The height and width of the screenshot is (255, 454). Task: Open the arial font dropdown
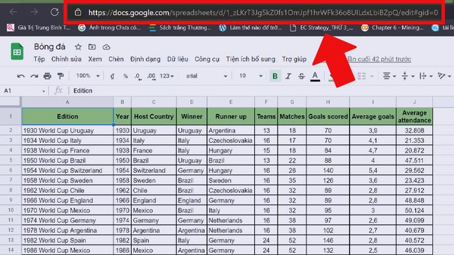(x=206, y=76)
